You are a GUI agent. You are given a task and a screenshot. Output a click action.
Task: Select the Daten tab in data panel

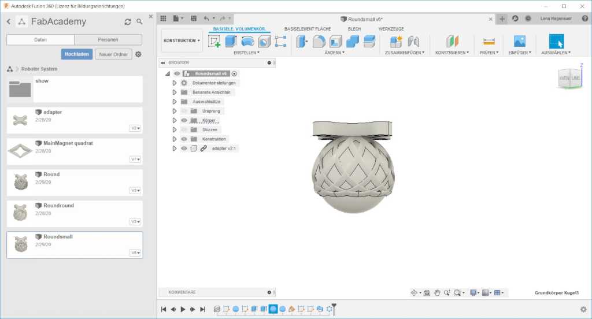tap(40, 40)
